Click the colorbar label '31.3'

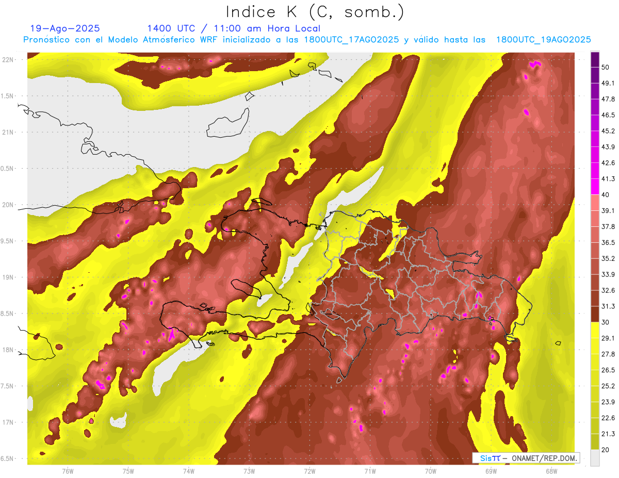[608, 306]
